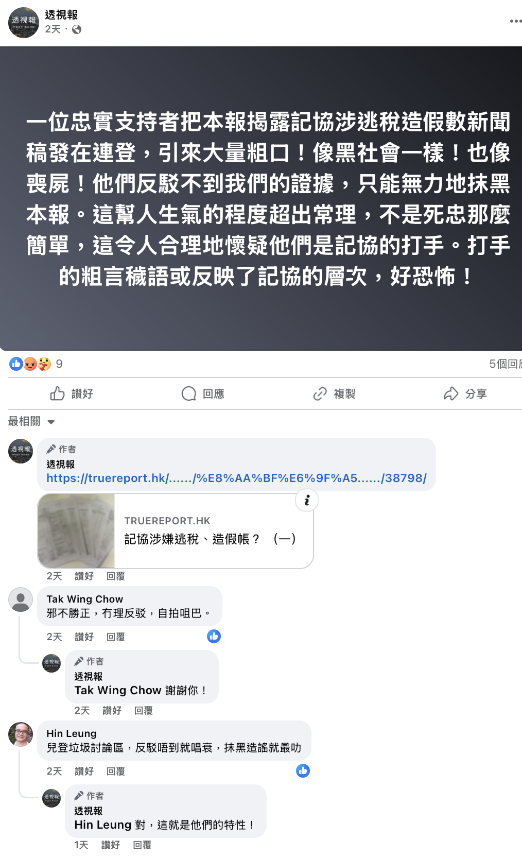The height and width of the screenshot is (857, 522).
Task: Reply to 透視報's link comment using 回覆
Action: coord(116,576)
